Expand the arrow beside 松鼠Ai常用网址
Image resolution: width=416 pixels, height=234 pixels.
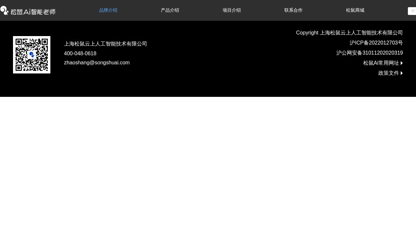coord(402,63)
